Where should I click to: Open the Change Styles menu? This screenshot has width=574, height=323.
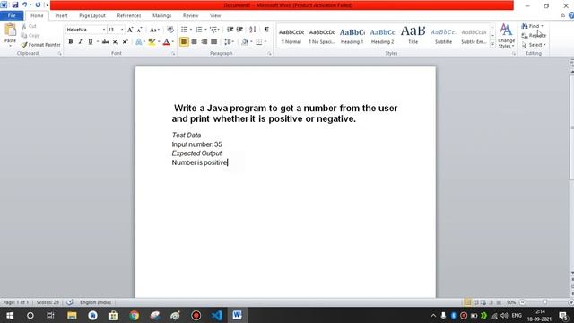coord(506,36)
